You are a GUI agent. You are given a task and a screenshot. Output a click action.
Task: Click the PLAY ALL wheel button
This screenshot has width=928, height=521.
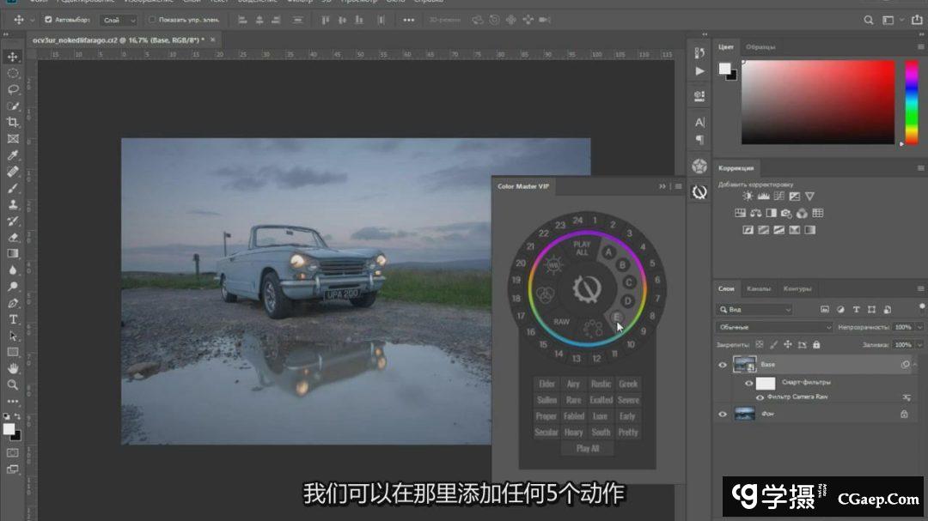[582, 249]
